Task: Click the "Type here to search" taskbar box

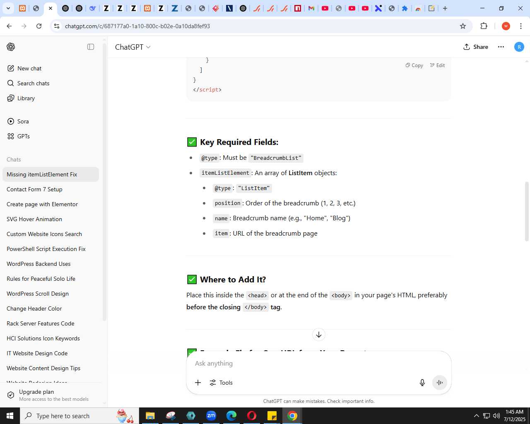Action: [x=79, y=416]
